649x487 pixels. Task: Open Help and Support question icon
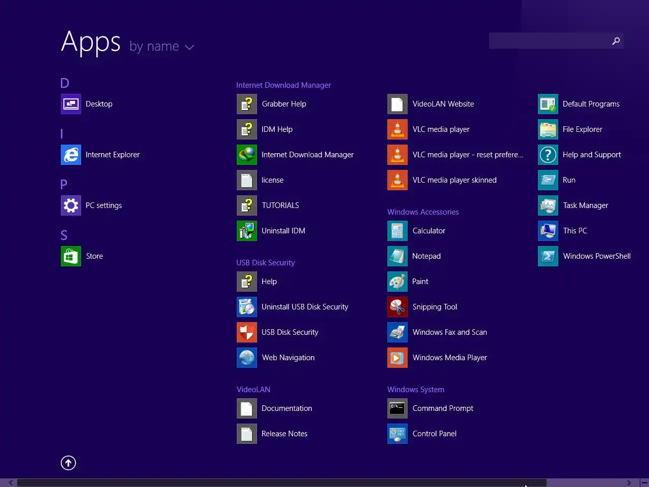pos(548,155)
